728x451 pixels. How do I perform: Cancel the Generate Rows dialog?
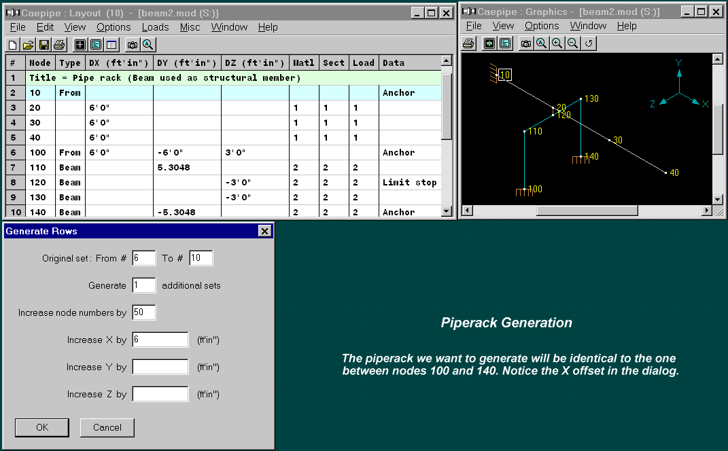click(107, 427)
